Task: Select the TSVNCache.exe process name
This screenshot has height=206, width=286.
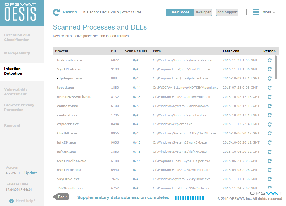Action: tap(70, 188)
